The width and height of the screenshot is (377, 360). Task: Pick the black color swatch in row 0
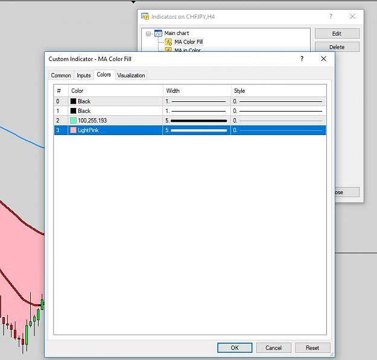pos(73,101)
